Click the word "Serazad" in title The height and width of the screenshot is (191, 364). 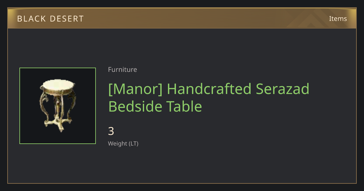(283, 89)
